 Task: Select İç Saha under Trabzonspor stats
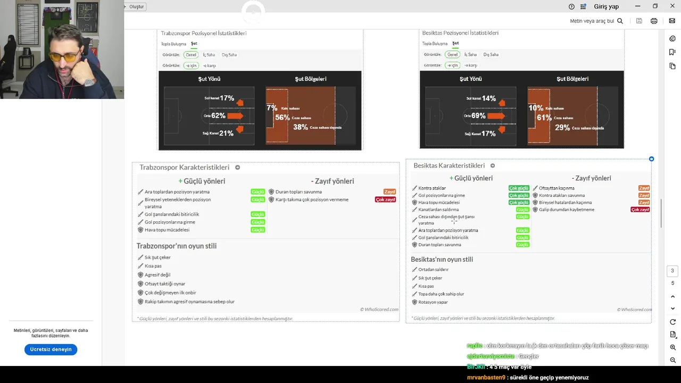point(209,55)
